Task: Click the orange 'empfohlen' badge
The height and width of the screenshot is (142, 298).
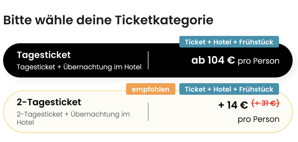Action: pyautogui.click(x=150, y=89)
